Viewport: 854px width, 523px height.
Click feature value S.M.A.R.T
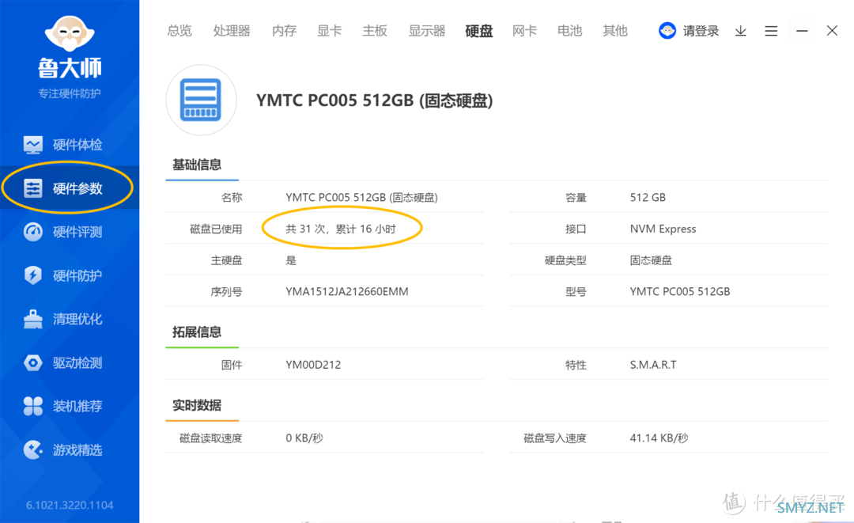tap(653, 365)
